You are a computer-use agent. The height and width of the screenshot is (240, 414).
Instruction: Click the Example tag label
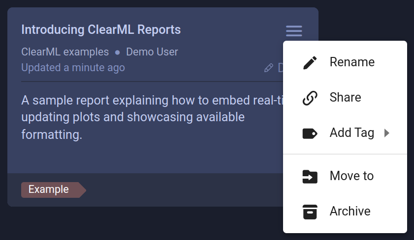pos(49,189)
